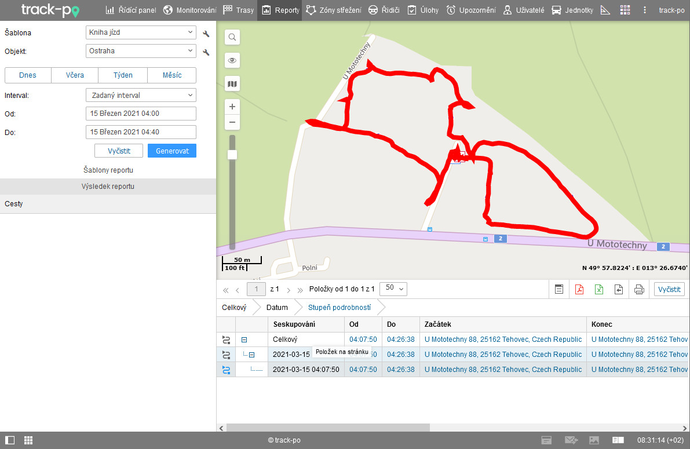Open the Šablona dropdown Kniha jízd
Viewport: 690px width, 449px height.
click(141, 32)
